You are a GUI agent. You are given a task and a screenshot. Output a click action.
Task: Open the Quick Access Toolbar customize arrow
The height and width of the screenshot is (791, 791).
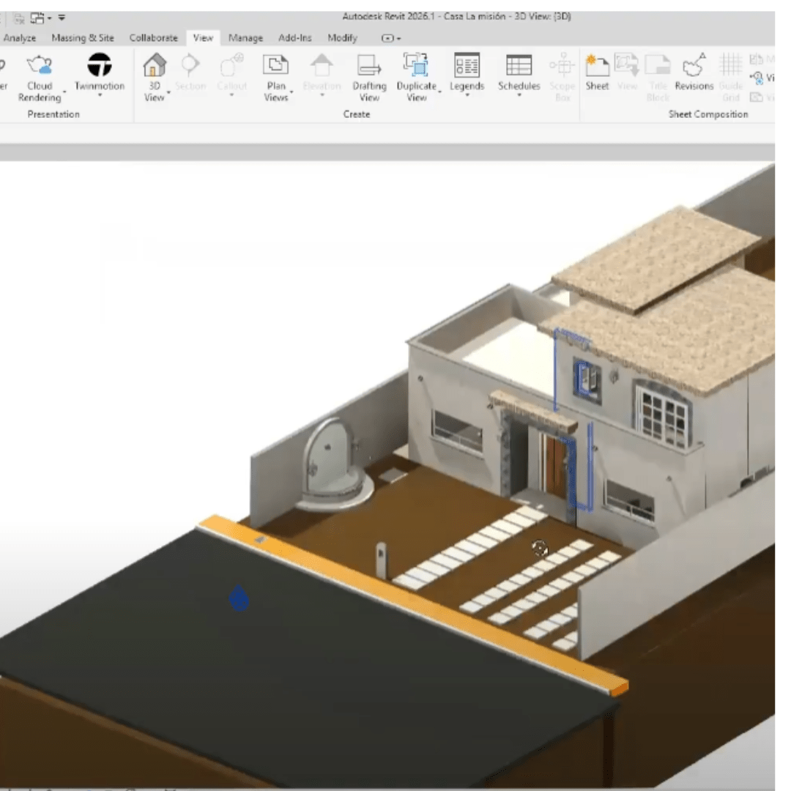click(62, 17)
